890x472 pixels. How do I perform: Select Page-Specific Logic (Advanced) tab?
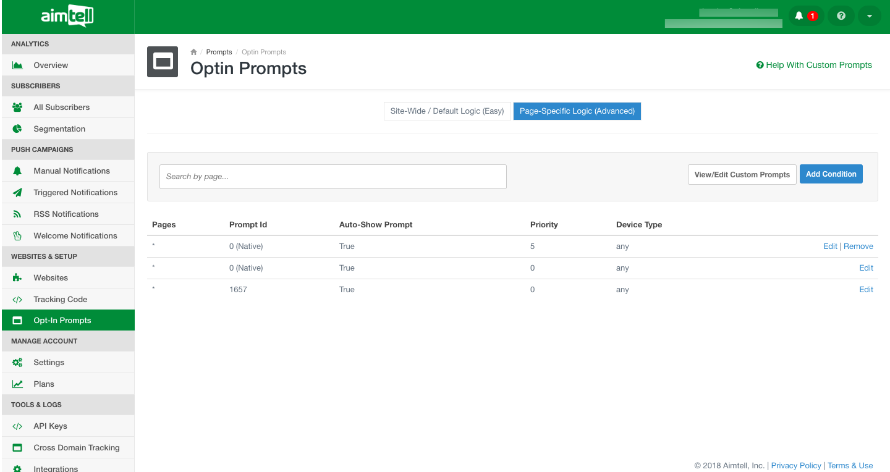coord(577,111)
